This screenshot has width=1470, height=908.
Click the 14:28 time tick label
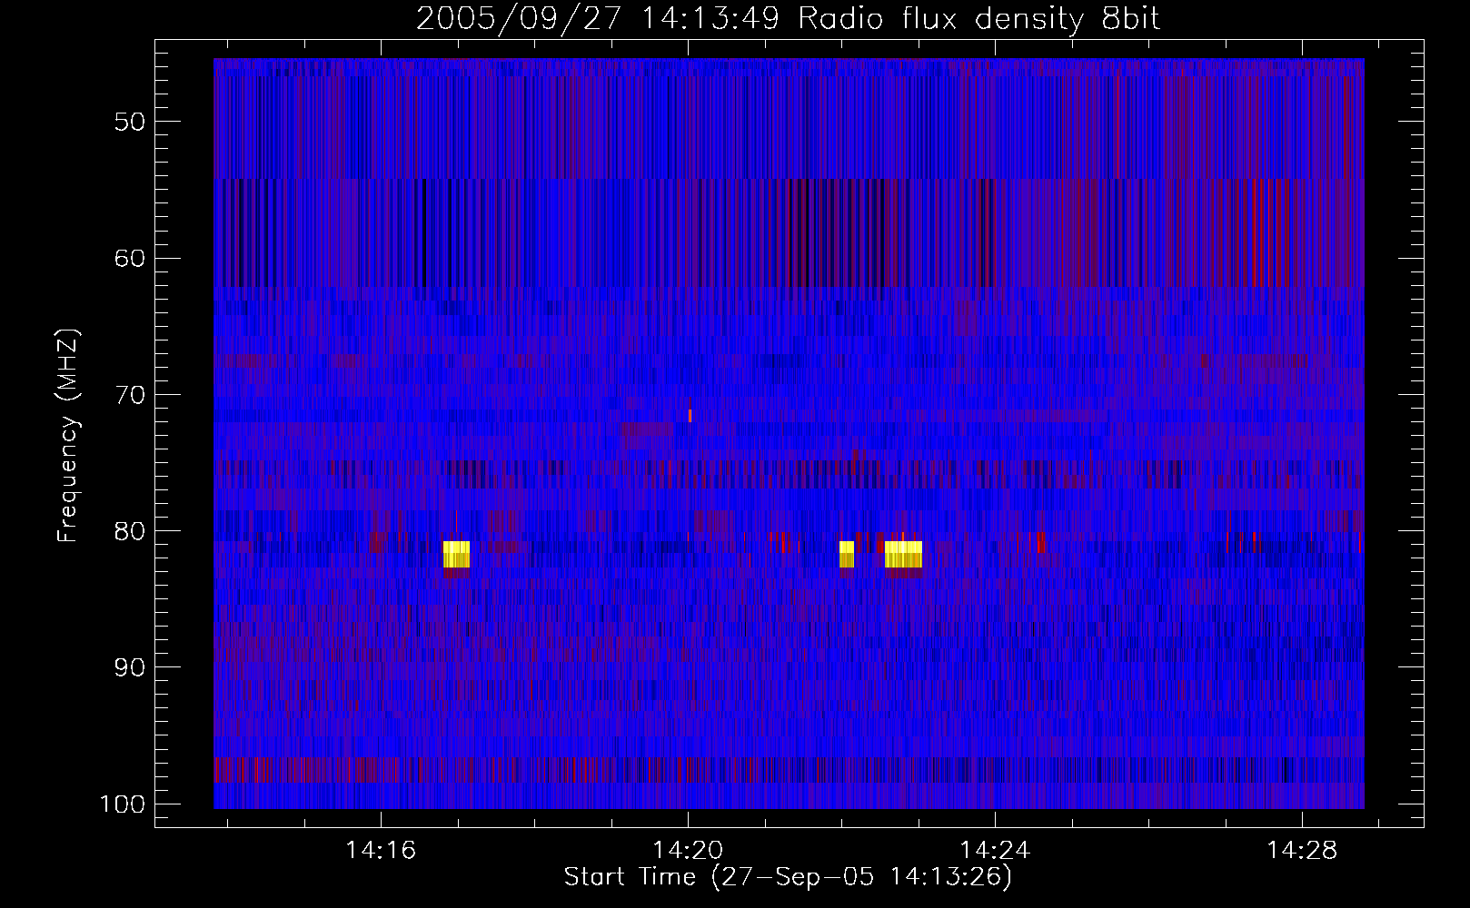click(x=1302, y=850)
